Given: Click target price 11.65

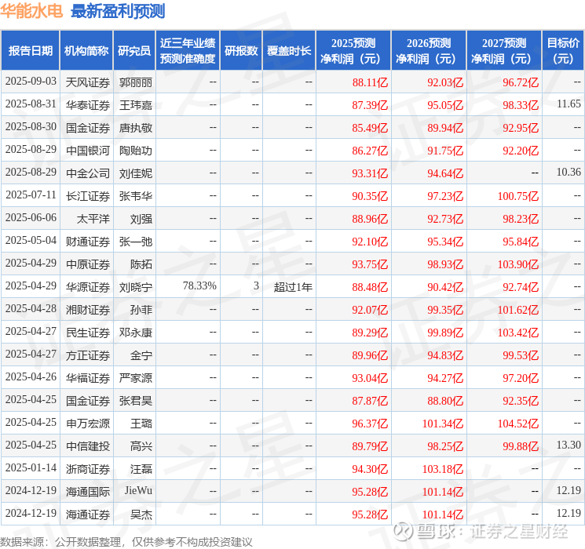Looking at the screenshot, I should pos(569,104).
